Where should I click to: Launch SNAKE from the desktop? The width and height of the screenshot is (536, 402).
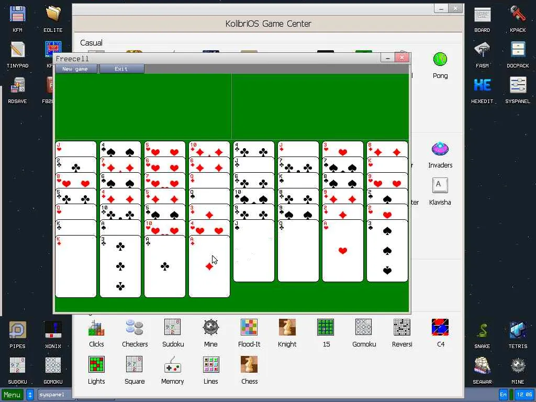coord(482,335)
